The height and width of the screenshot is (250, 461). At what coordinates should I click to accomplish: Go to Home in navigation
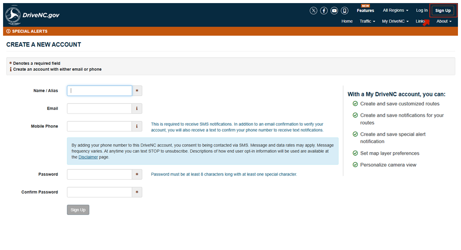[x=347, y=21]
